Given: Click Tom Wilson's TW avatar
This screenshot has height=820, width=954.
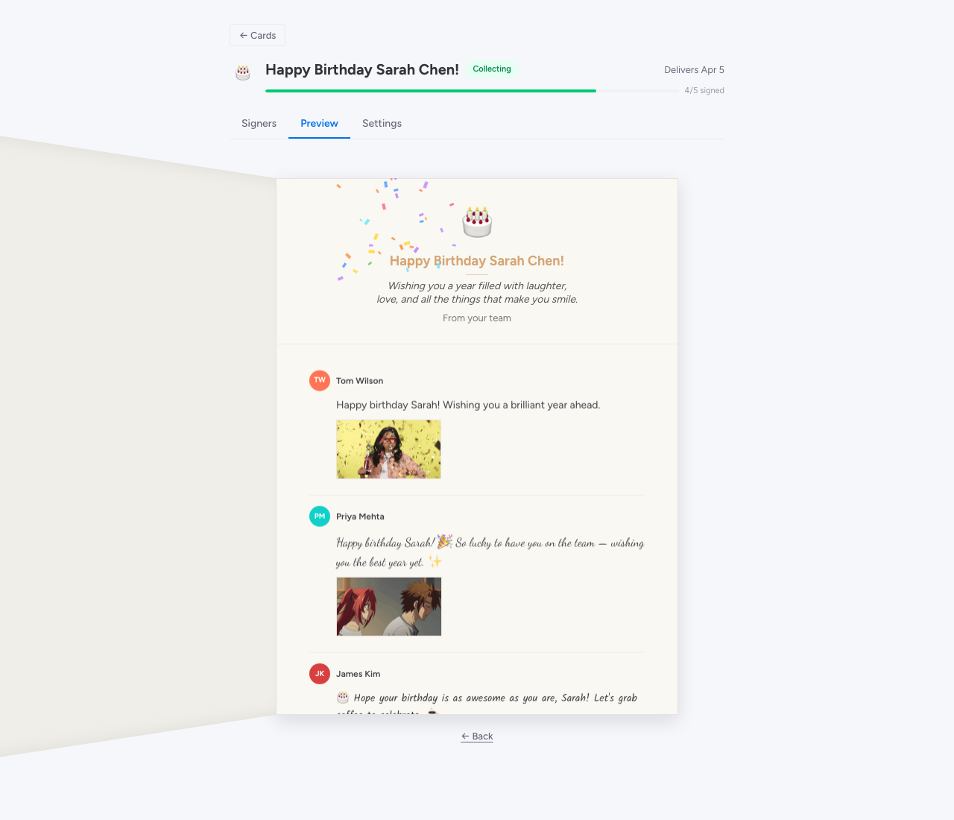Looking at the screenshot, I should pos(320,380).
